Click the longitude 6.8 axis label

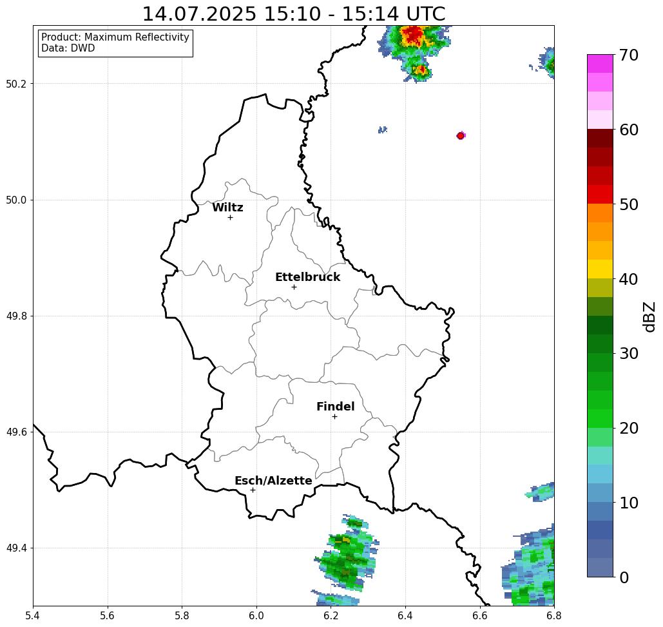pyautogui.click(x=553, y=615)
